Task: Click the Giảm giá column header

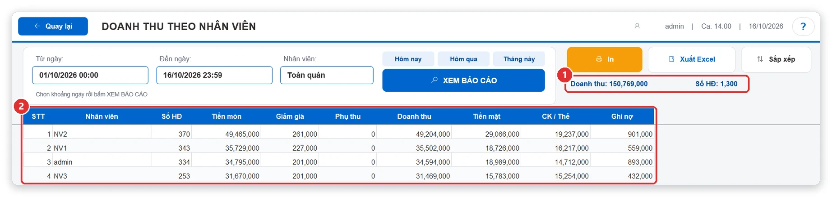Action: coord(290,116)
